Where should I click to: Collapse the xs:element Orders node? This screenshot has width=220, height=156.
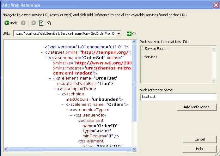63,105
